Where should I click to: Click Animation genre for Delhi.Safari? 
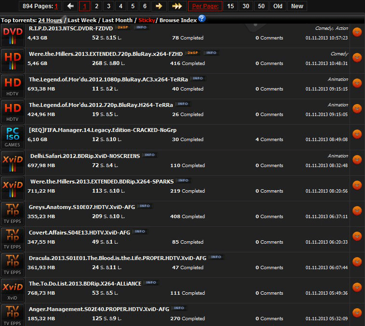338,156
